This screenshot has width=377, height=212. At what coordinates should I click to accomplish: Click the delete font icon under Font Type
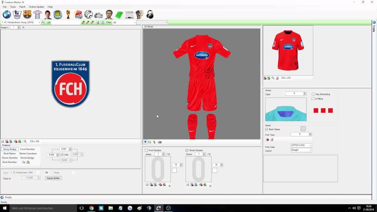(272, 140)
